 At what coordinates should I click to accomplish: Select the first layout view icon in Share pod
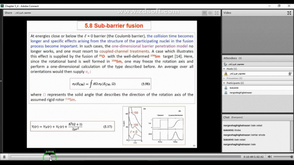click(204, 13)
